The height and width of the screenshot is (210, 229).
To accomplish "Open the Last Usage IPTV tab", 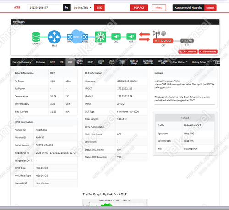I will pos(163,62).
